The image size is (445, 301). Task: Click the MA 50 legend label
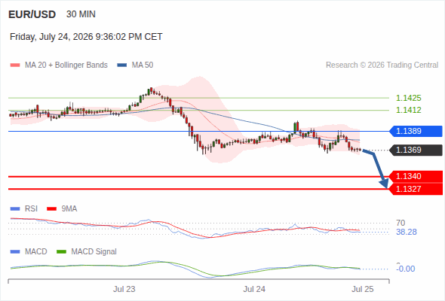(x=143, y=65)
